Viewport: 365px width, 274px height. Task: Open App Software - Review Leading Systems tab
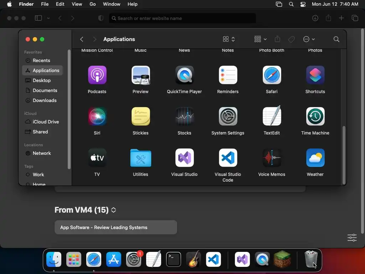click(x=116, y=227)
